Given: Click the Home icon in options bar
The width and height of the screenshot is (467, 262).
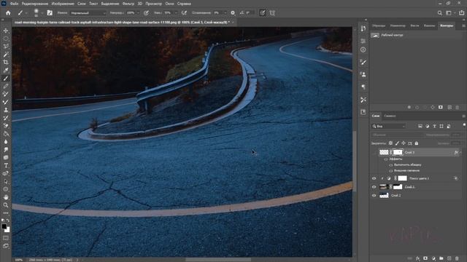Looking at the screenshot, I should click(x=8, y=13).
